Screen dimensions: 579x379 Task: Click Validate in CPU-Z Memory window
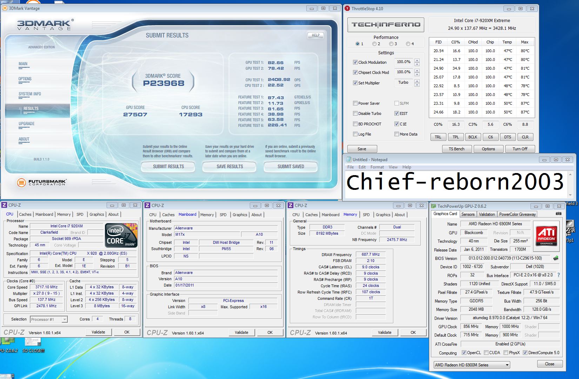click(x=385, y=332)
